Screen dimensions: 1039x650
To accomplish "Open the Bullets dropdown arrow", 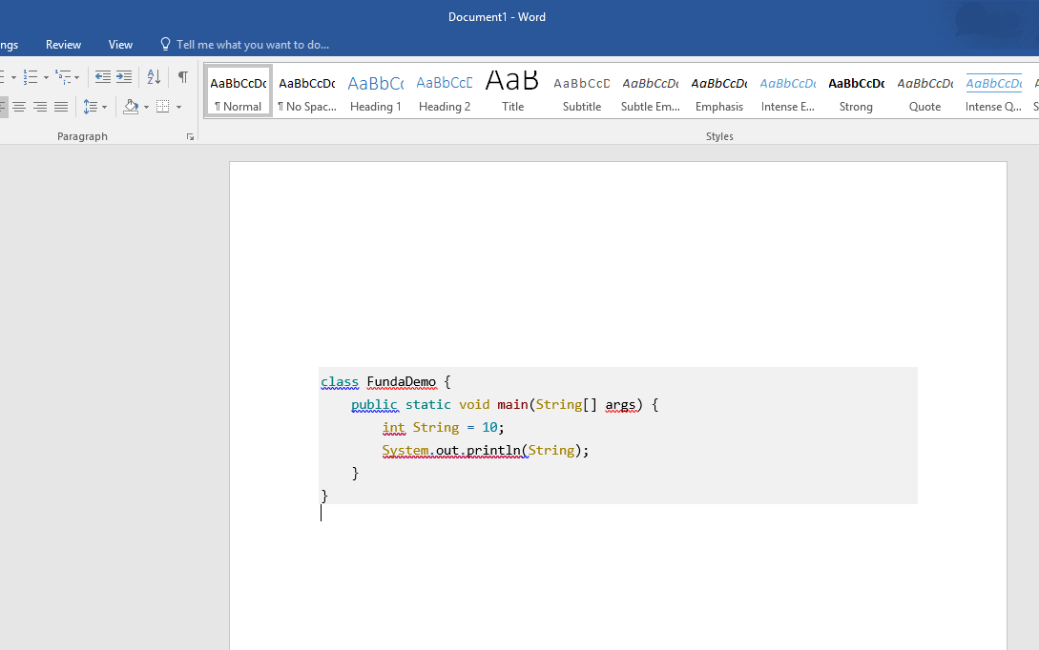I will (x=13, y=77).
